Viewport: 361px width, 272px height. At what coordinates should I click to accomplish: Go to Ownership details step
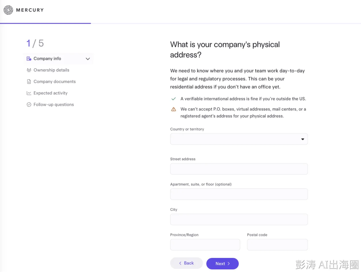point(51,70)
